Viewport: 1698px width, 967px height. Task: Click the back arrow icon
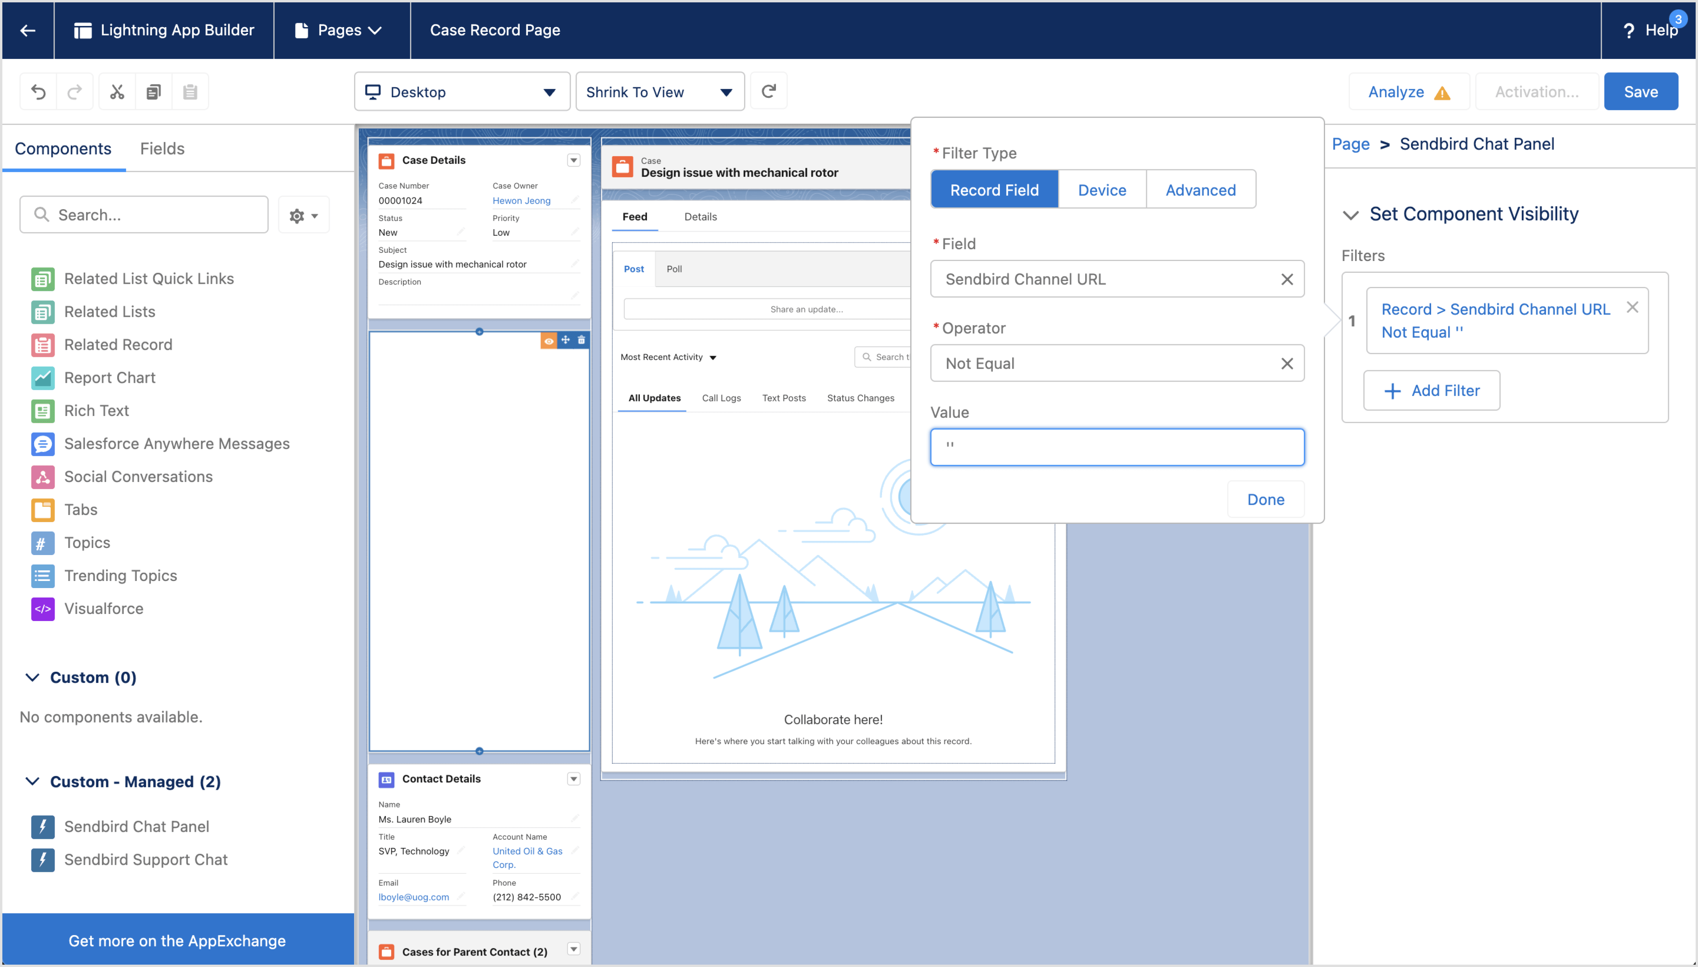(x=28, y=30)
